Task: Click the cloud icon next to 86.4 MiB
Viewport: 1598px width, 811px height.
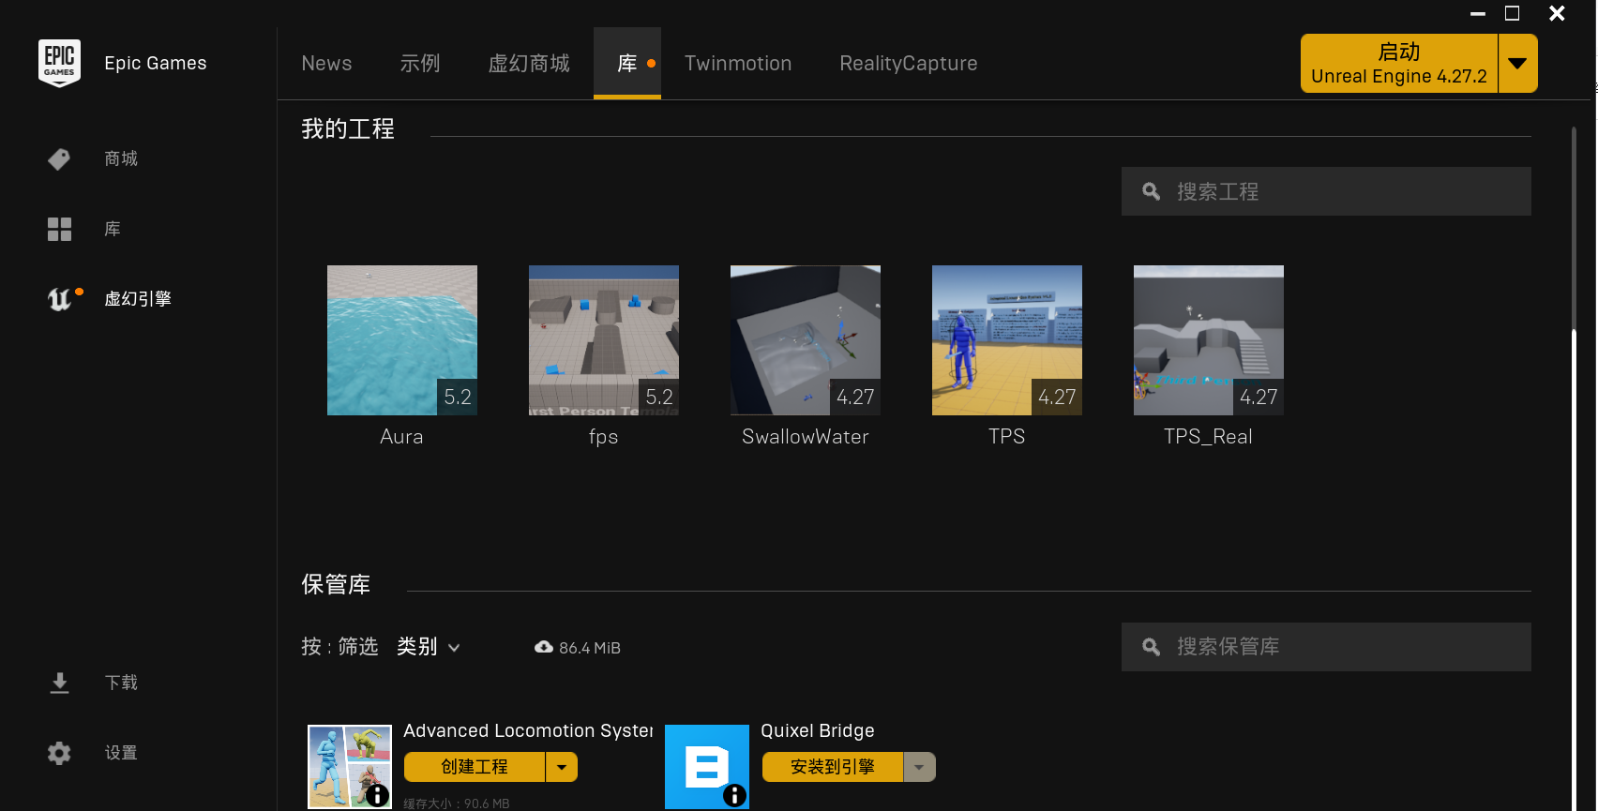Action: (544, 647)
